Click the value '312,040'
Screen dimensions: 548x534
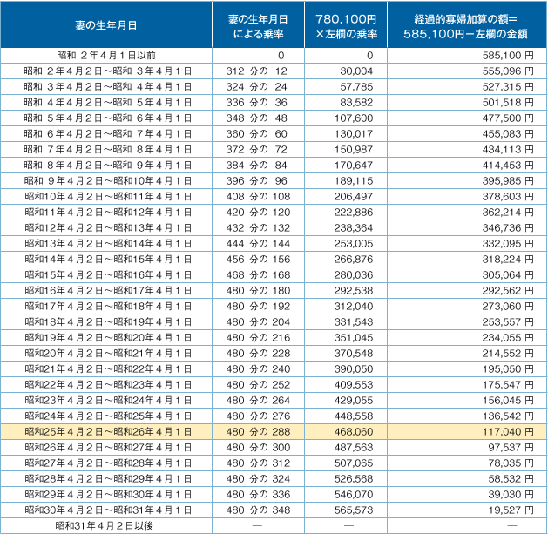point(354,307)
